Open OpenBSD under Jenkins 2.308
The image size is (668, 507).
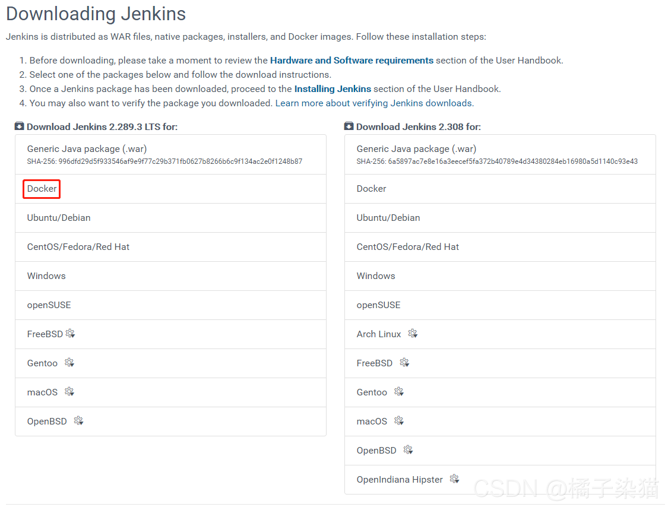(500, 451)
